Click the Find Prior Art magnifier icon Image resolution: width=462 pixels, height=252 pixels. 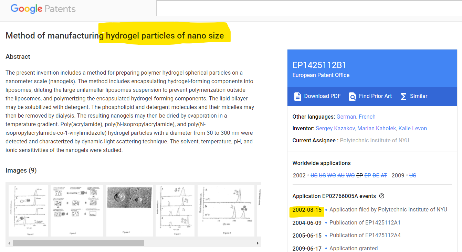352,96
